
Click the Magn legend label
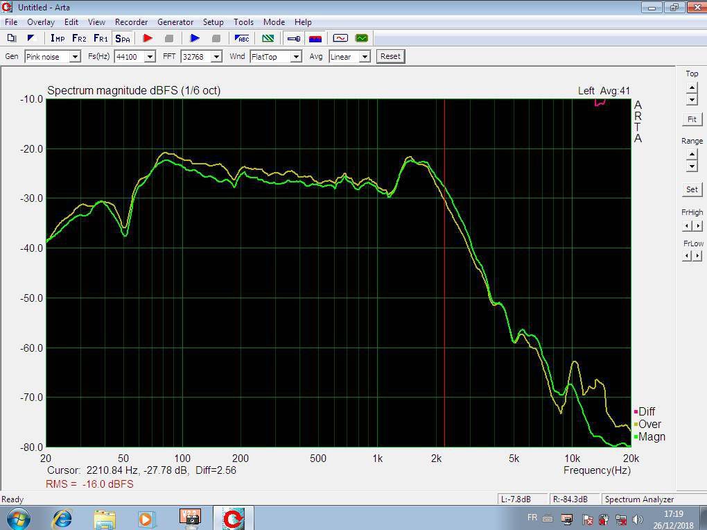click(x=652, y=437)
